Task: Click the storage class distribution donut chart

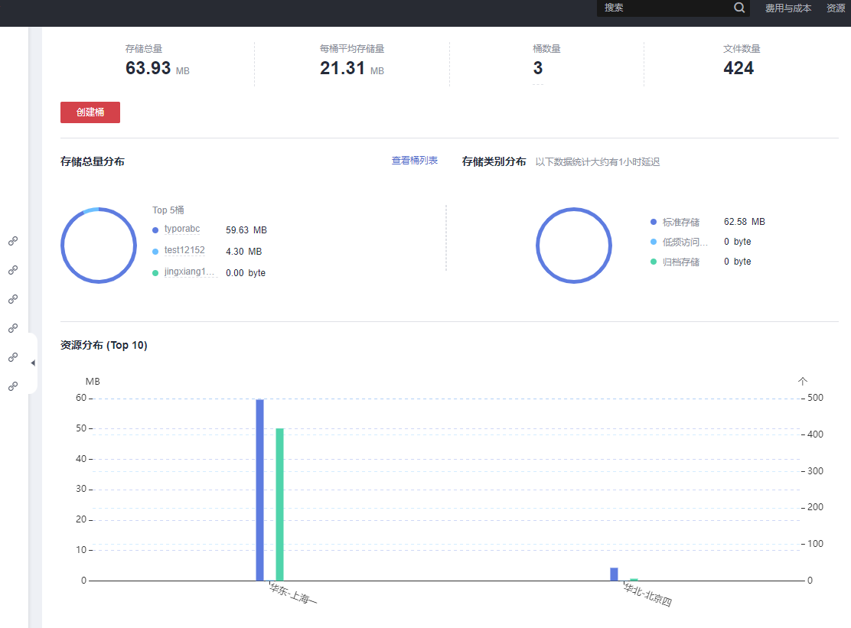Action: [574, 245]
